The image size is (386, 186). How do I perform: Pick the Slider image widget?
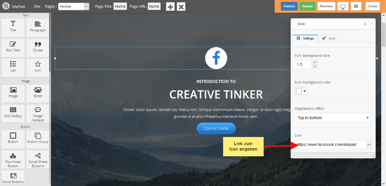(x=38, y=93)
